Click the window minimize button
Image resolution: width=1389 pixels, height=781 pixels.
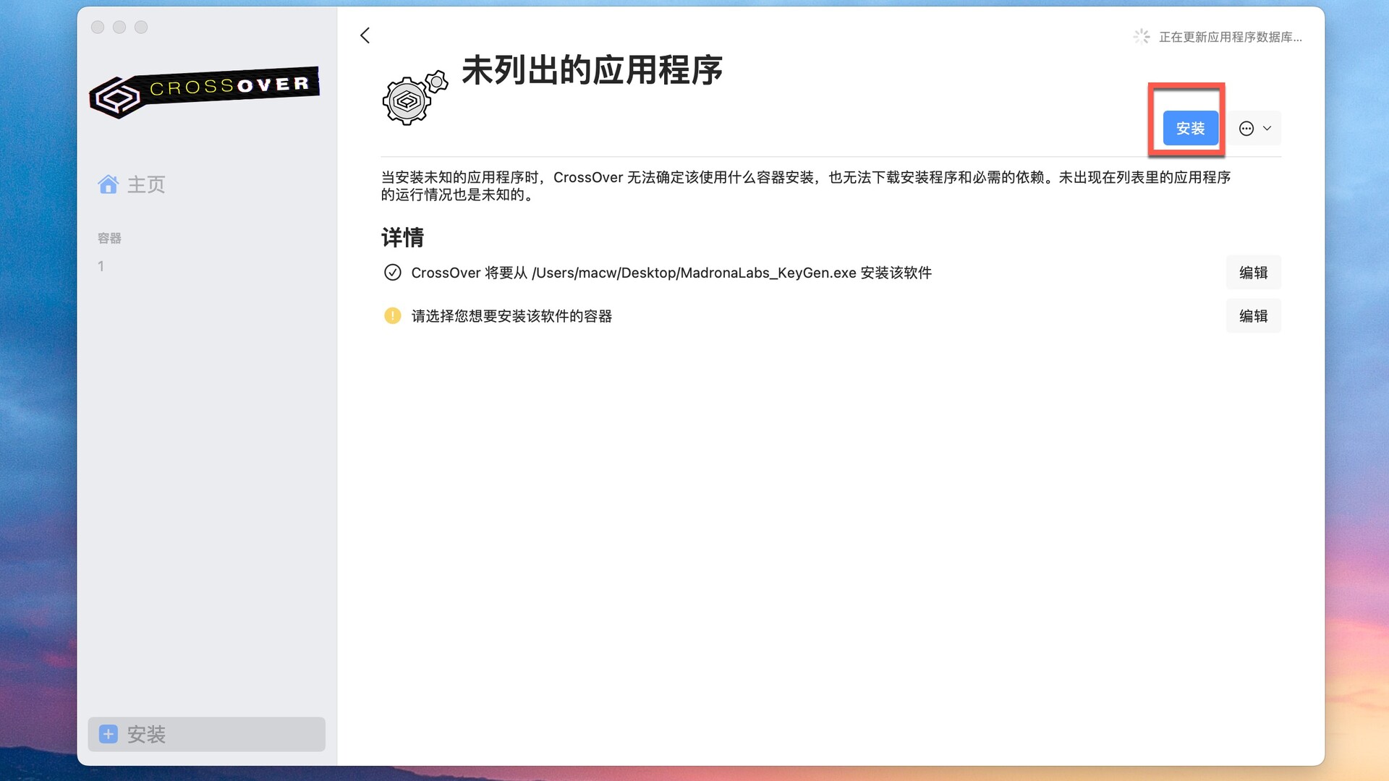coord(119,27)
